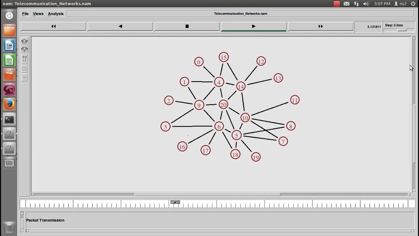Open the File menu
The width and height of the screenshot is (419, 236).
25,14
